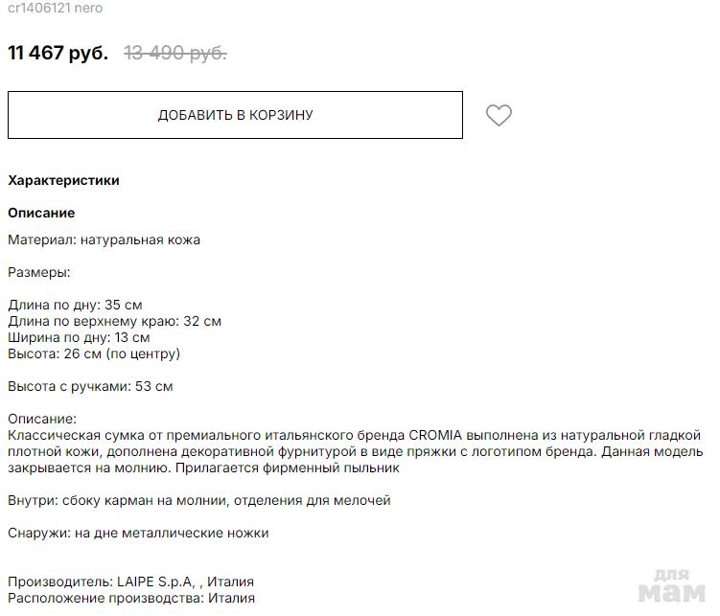Click the Материал: натуральная кожа line
This screenshot has height=616, width=720.
104,240
